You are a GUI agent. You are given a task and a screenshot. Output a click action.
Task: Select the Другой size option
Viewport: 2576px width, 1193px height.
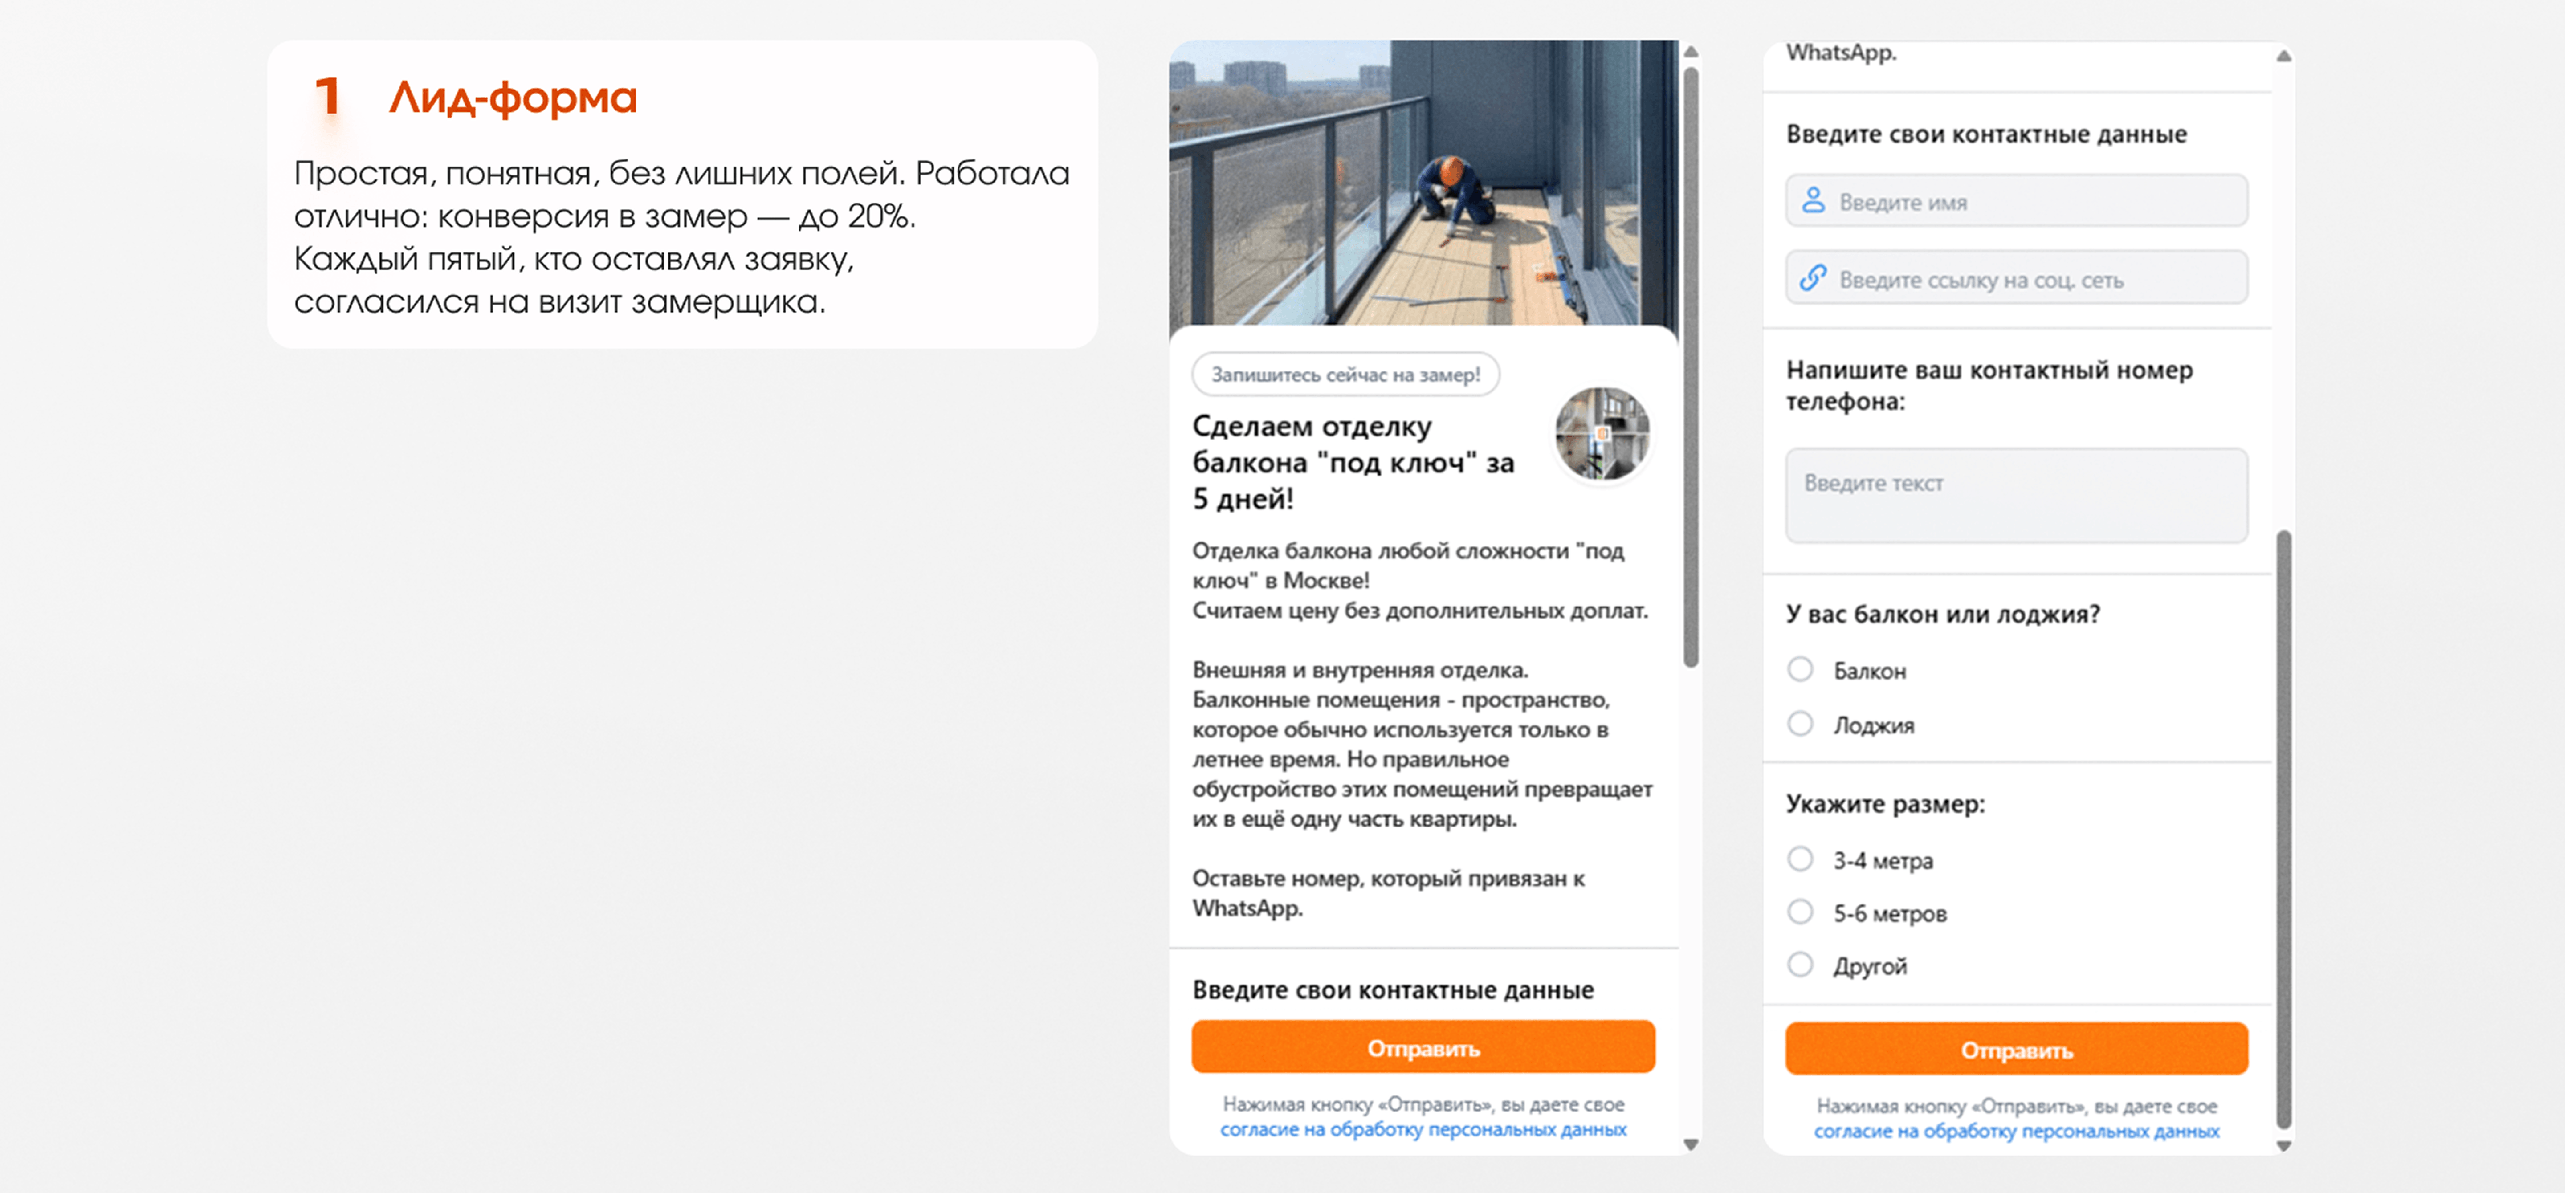(x=1800, y=965)
